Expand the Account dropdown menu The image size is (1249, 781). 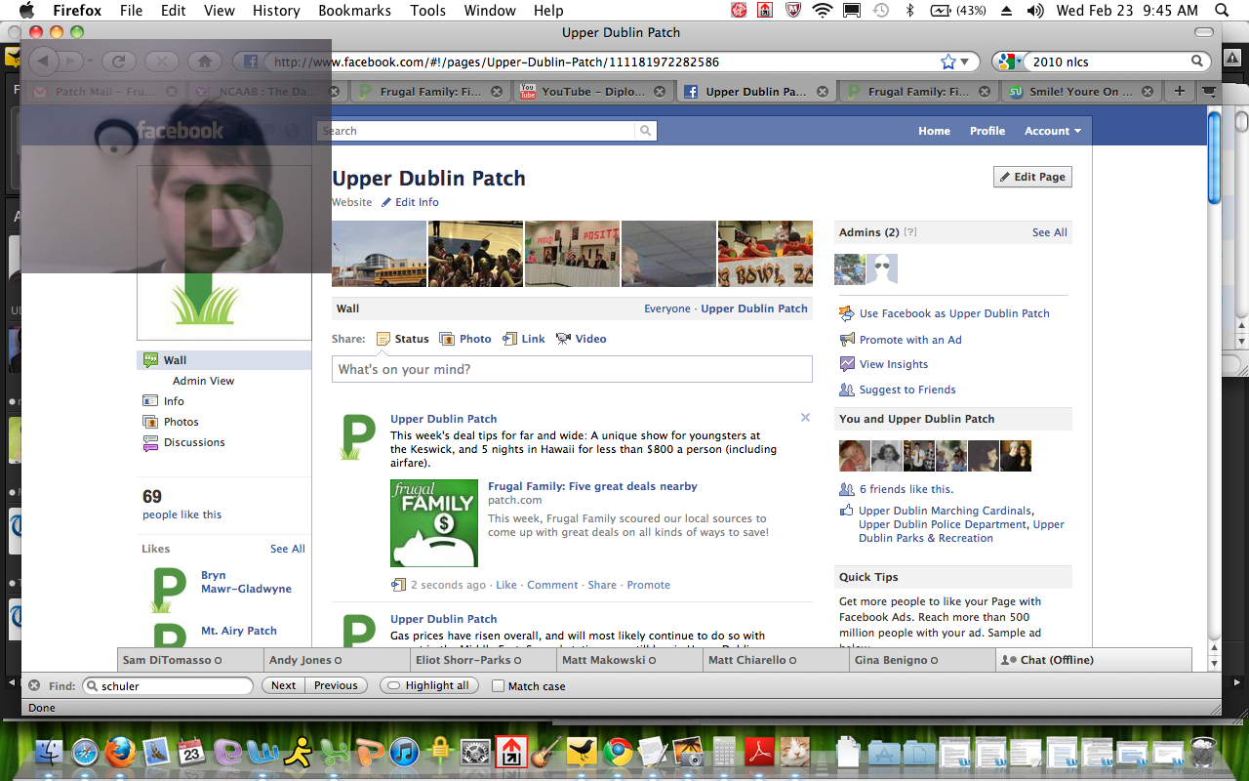coord(1052,131)
